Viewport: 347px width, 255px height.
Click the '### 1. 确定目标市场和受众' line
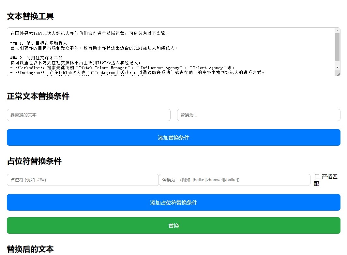39,43
